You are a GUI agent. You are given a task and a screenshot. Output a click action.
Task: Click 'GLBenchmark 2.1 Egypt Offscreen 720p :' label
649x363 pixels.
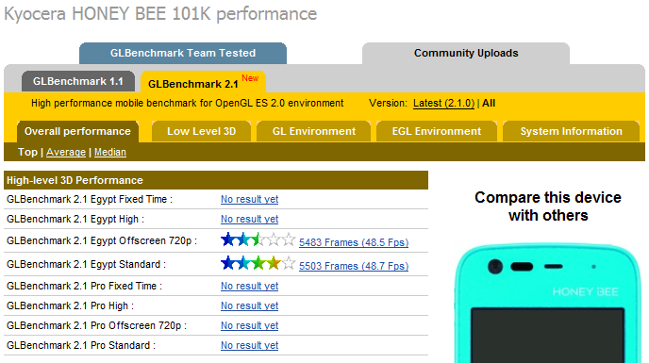click(x=102, y=240)
